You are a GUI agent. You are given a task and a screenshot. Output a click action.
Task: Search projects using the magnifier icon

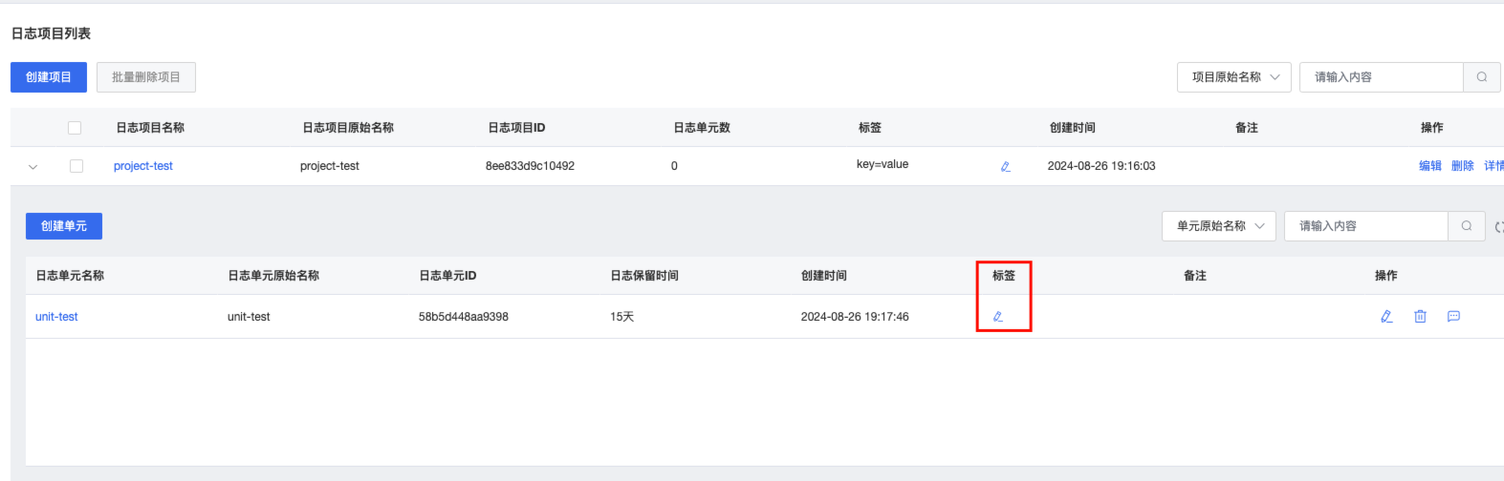pyautogui.click(x=1481, y=77)
